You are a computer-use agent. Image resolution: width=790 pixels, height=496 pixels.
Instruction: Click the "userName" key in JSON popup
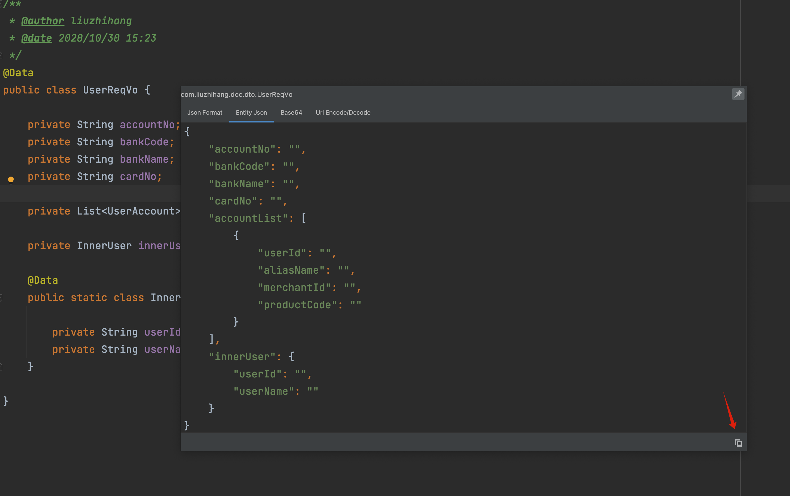pos(264,391)
